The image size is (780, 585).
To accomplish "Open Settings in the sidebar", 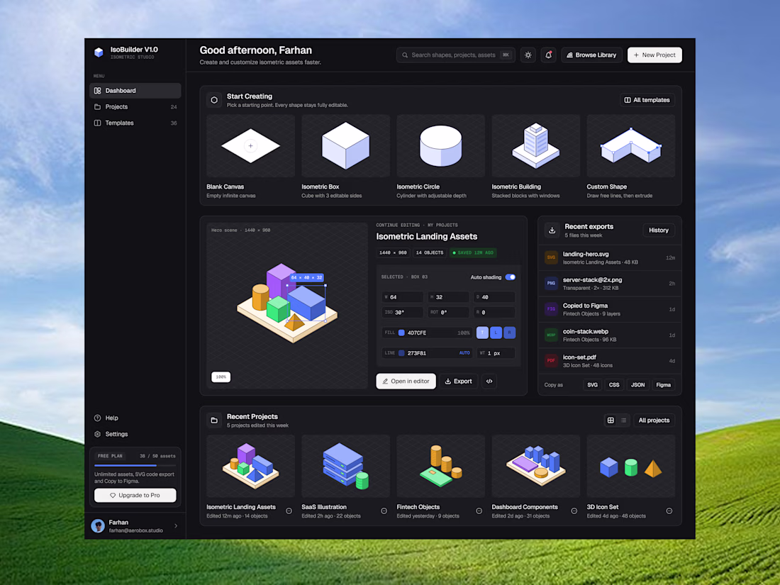I will click(135, 434).
